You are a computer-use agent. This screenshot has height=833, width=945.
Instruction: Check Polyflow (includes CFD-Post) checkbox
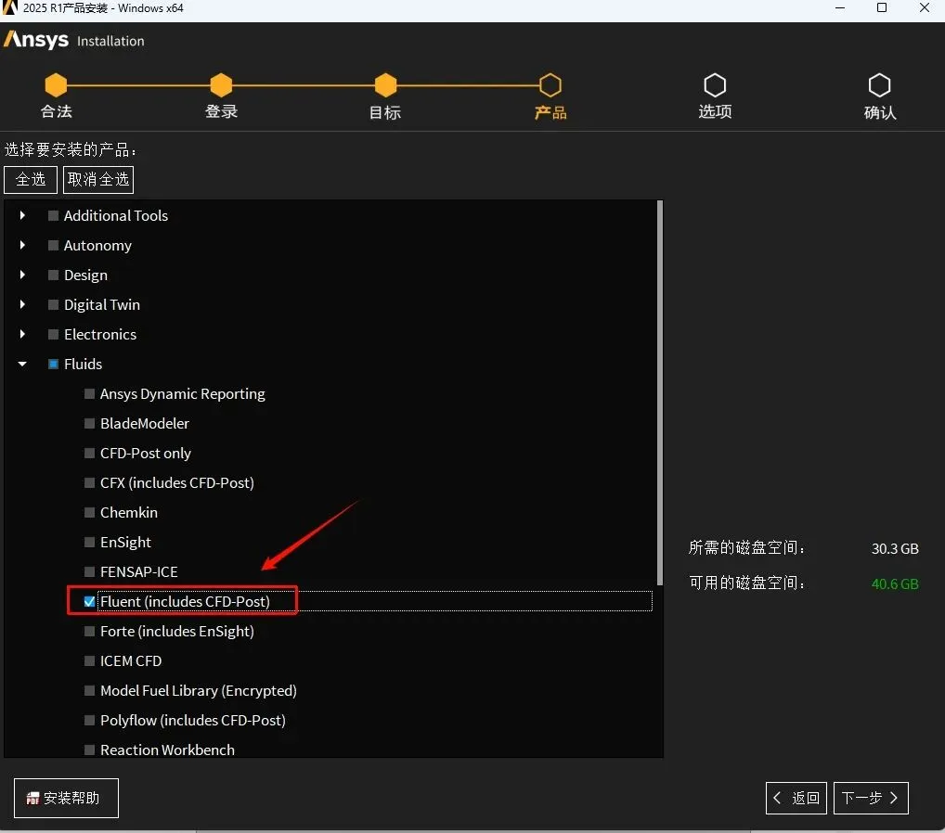(x=89, y=721)
